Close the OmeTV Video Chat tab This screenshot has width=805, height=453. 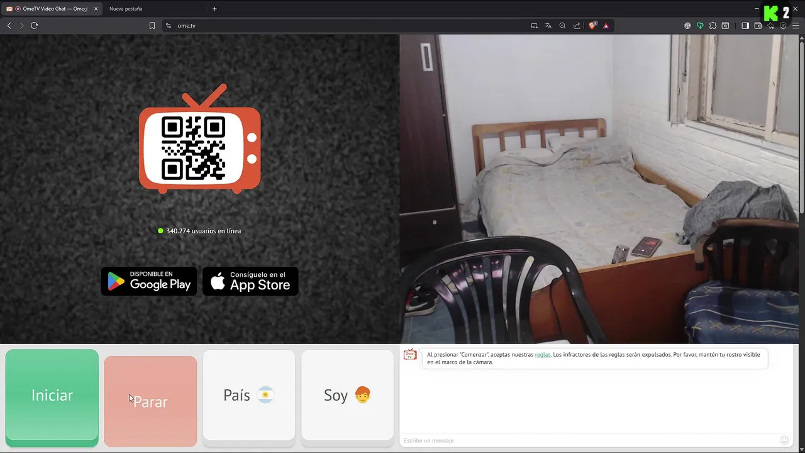(x=96, y=9)
